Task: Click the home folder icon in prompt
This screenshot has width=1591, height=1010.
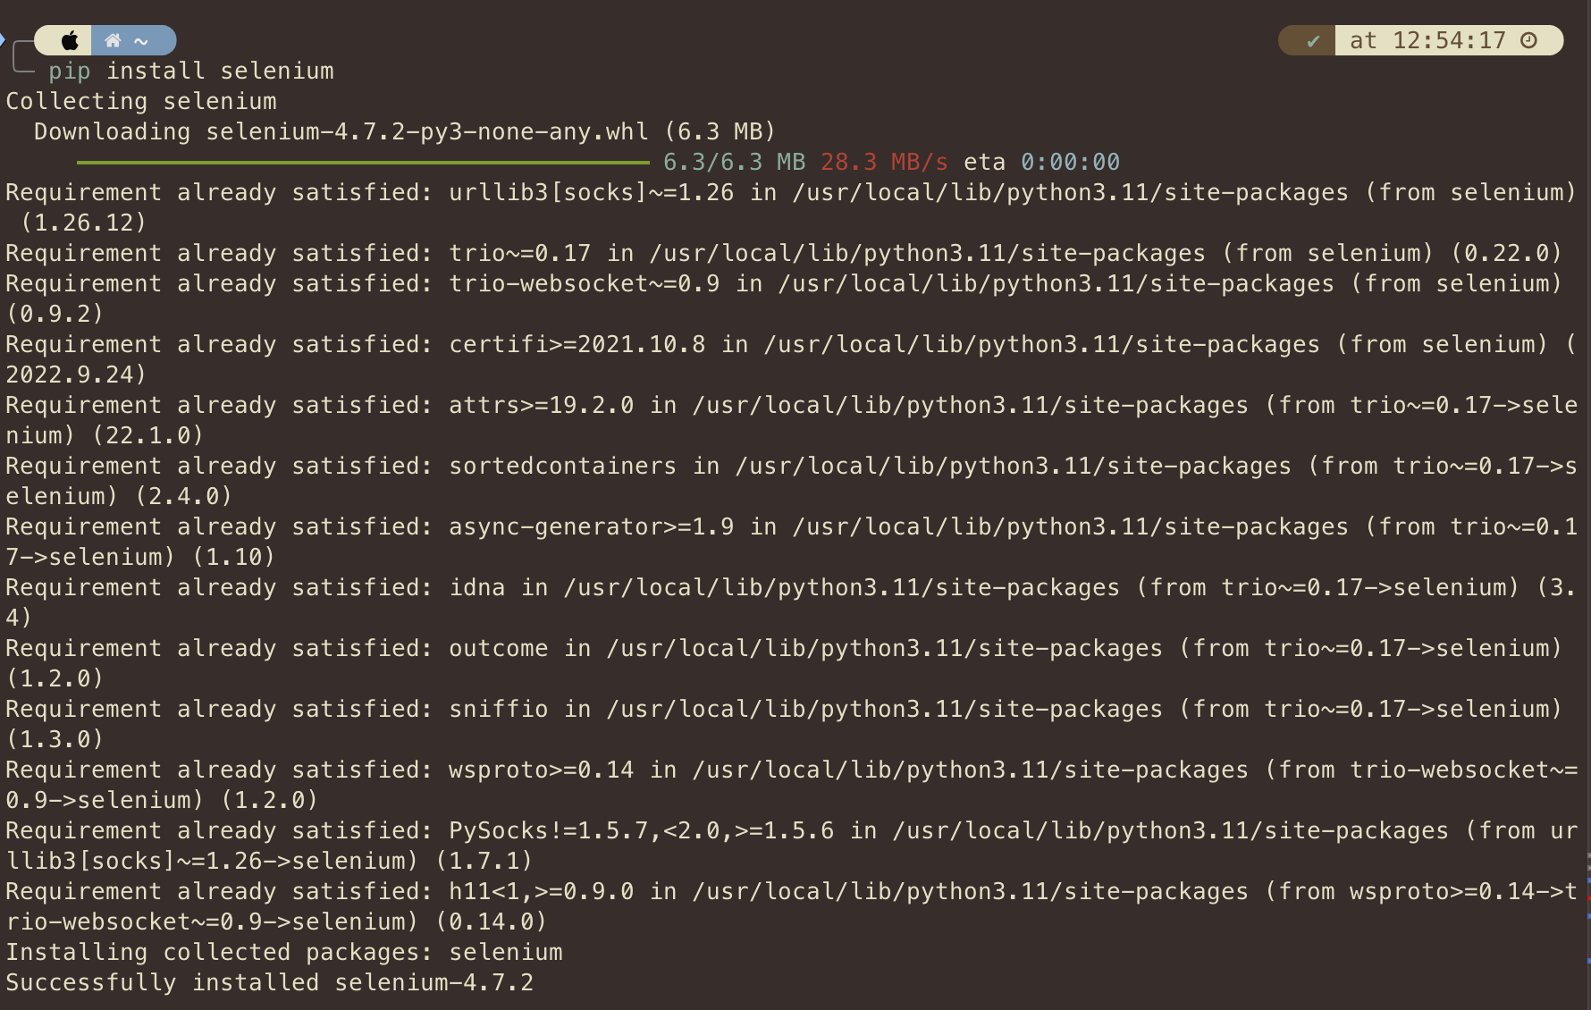Action: tap(113, 40)
